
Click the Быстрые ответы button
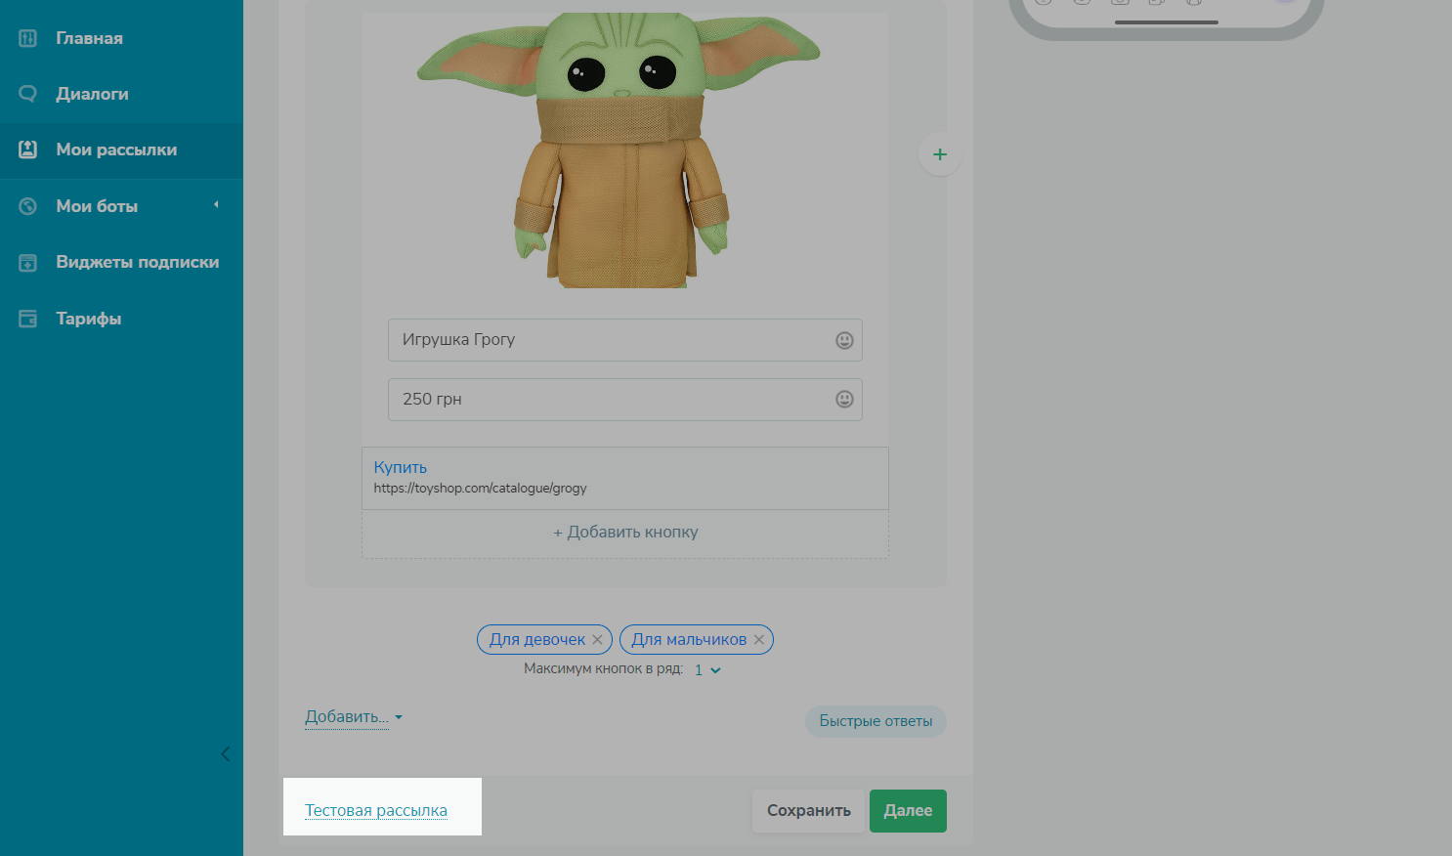[875, 721]
